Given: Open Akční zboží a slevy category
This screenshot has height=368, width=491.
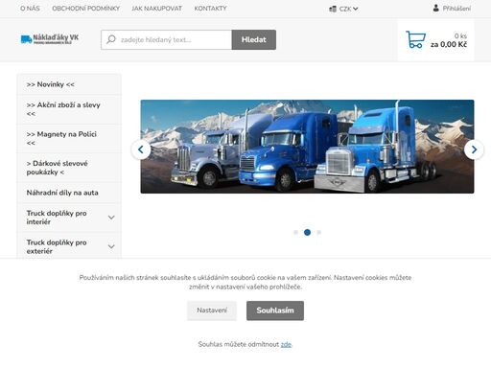Looking at the screenshot, I should [69, 109].
